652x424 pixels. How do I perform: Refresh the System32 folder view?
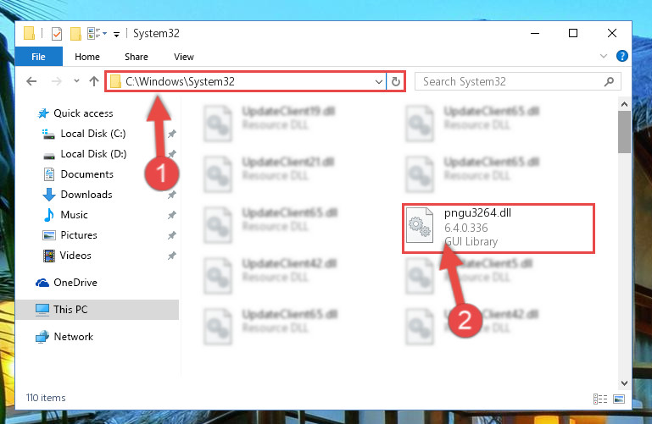[396, 82]
